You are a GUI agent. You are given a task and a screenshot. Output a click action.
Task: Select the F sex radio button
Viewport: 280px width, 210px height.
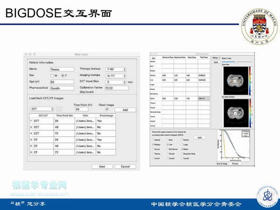click(x=63, y=75)
